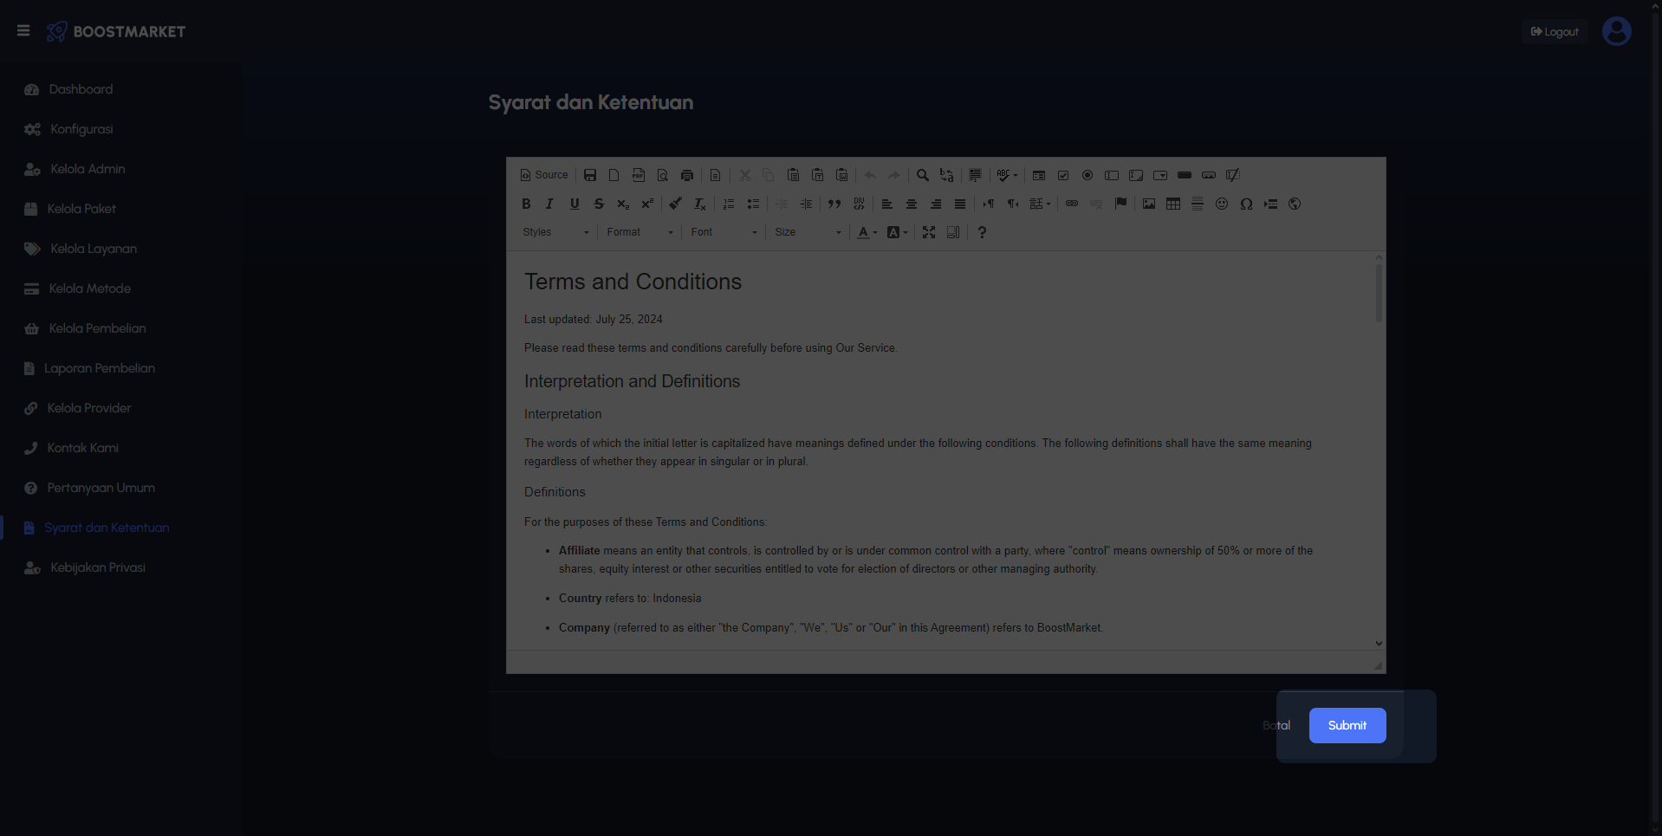Click the Copy Formatting paintbrush icon
This screenshot has width=1662, height=836.
676,204
